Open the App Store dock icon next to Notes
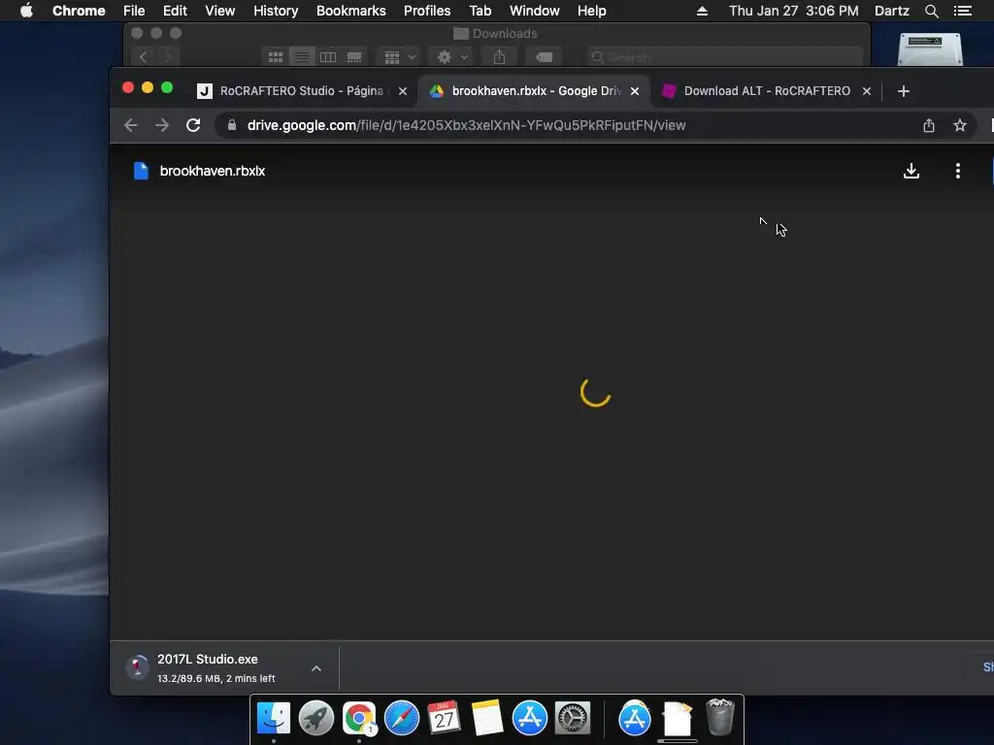 pos(529,718)
